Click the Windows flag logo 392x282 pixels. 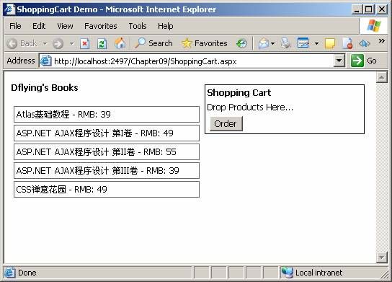373,25
